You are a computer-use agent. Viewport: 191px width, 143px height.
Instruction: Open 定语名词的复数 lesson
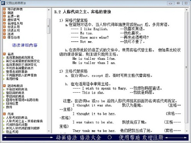click(17, 72)
